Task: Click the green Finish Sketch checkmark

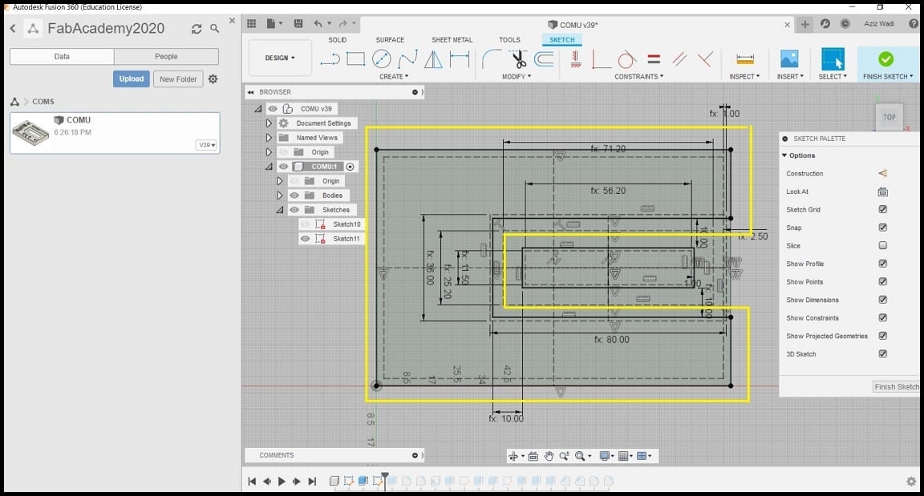Action: 885,59
